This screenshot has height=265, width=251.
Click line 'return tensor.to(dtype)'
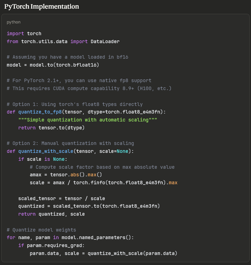coord(51,128)
